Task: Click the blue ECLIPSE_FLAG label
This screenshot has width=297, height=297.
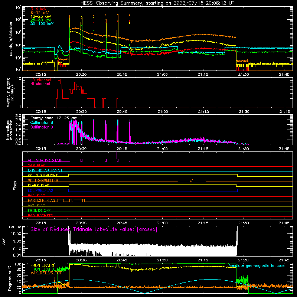Action: 40,190
